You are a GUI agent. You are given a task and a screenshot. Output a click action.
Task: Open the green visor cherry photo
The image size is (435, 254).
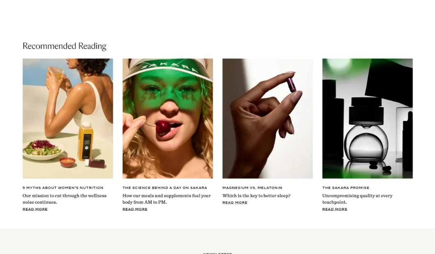(x=168, y=118)
